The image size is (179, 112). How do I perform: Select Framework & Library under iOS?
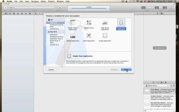(x=57, y=25)
